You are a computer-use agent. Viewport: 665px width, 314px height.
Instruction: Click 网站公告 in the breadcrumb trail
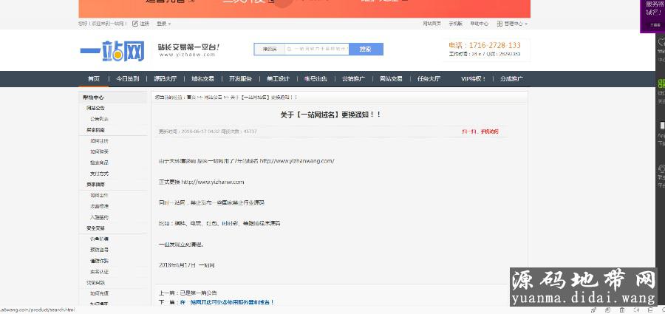click(214, 98)
